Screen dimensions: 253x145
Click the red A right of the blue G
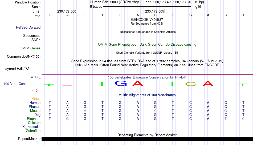[138, 83]
